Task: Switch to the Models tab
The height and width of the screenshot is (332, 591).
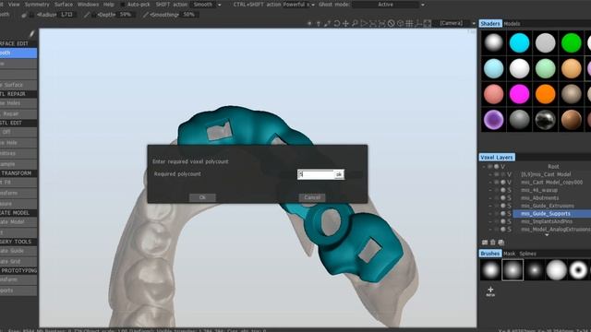Action: pyautogui.click(x=512, y=24)
